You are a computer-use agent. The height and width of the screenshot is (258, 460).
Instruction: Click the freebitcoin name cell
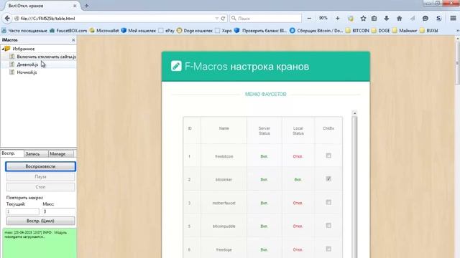pos(224,156)
